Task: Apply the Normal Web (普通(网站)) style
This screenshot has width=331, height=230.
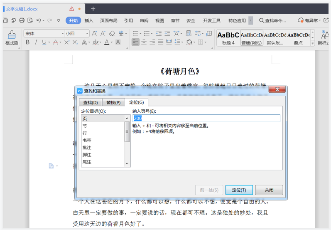Action: 252,38
